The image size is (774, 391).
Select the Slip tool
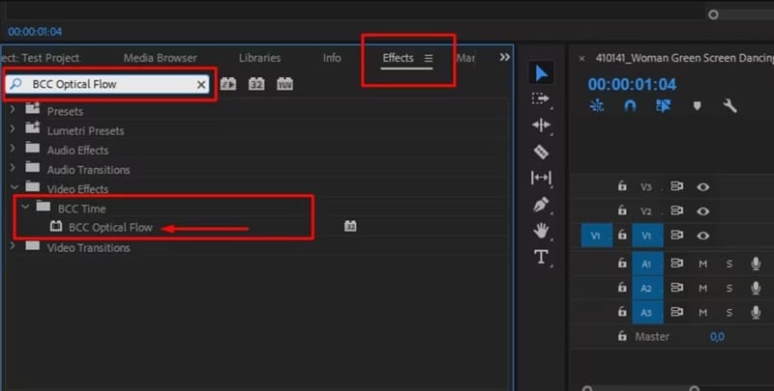pos(541,178)
